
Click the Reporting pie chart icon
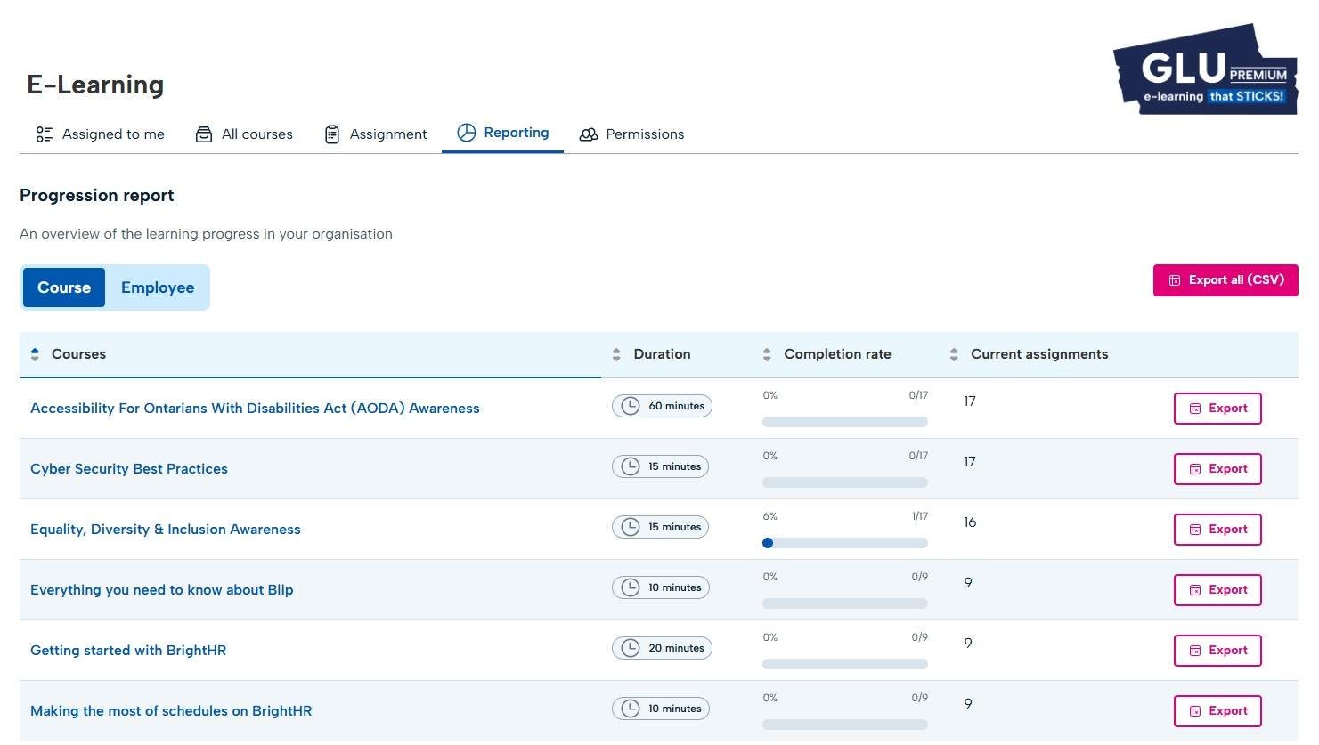[x=467, y=133]
